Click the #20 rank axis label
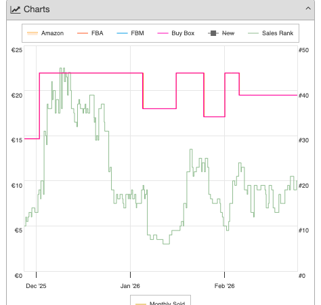Image resolution: width=321 pixels, height=305 pixels. pyautogui.click(x=303, y=186)
